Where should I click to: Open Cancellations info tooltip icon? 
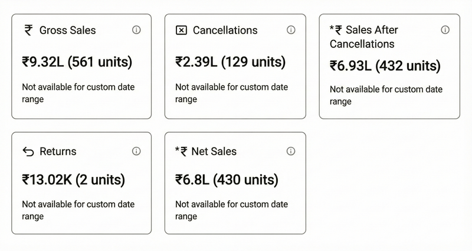point(291,30)
